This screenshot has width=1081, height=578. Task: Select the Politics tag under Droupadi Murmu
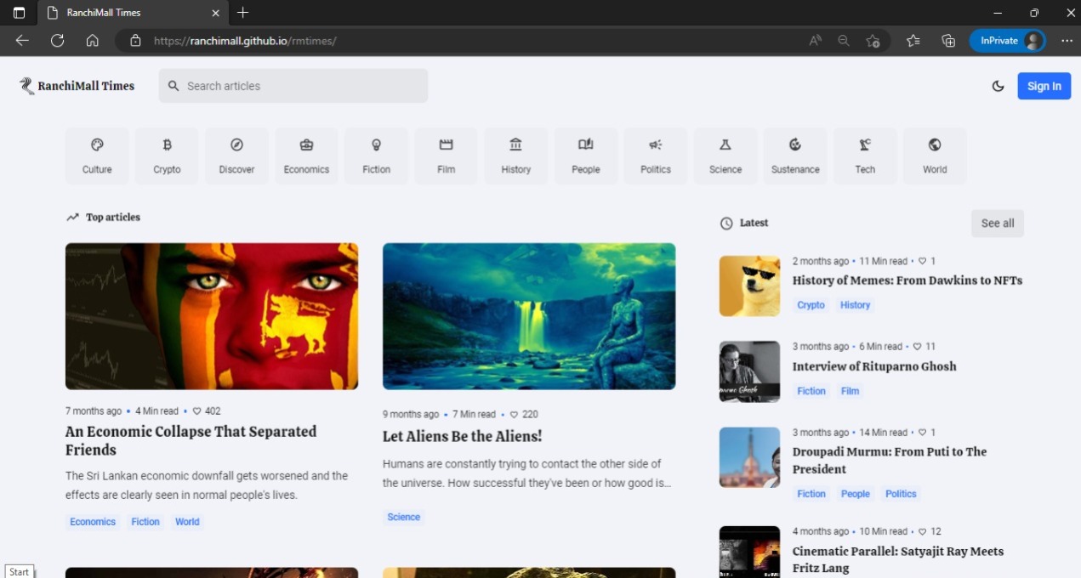point(901,494)
